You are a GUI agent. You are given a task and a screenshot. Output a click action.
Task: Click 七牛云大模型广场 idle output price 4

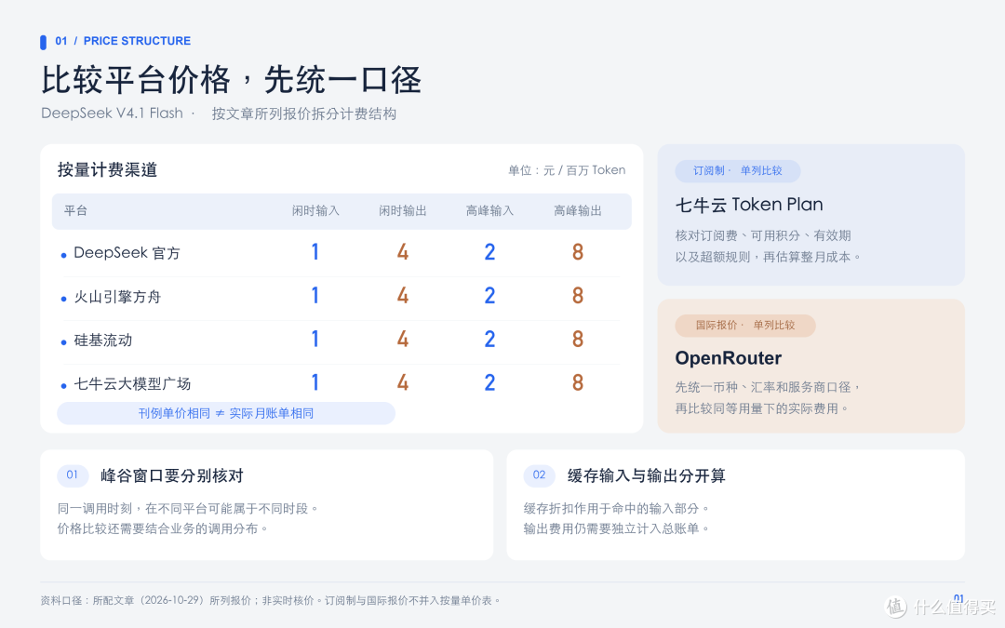pos(403,382)
